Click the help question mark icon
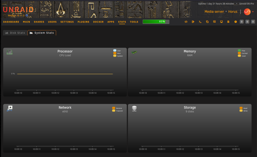 point(235,22)
